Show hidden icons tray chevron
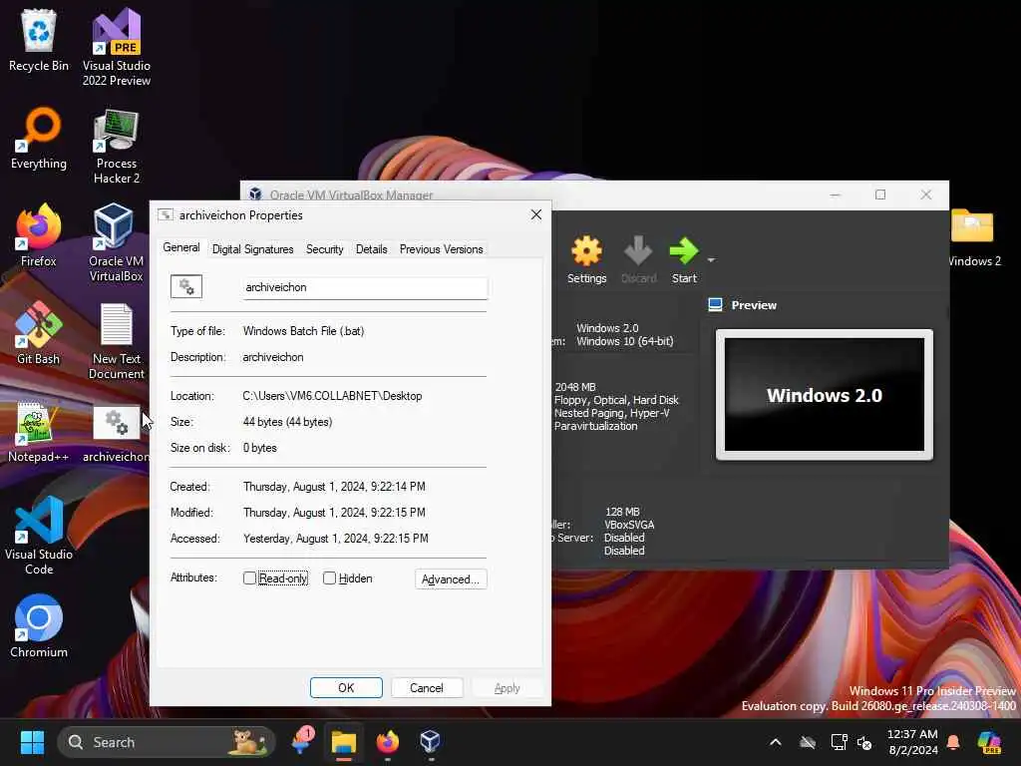Image resolution: width=1021 pixels, height=766 pixels. (776, 742)
